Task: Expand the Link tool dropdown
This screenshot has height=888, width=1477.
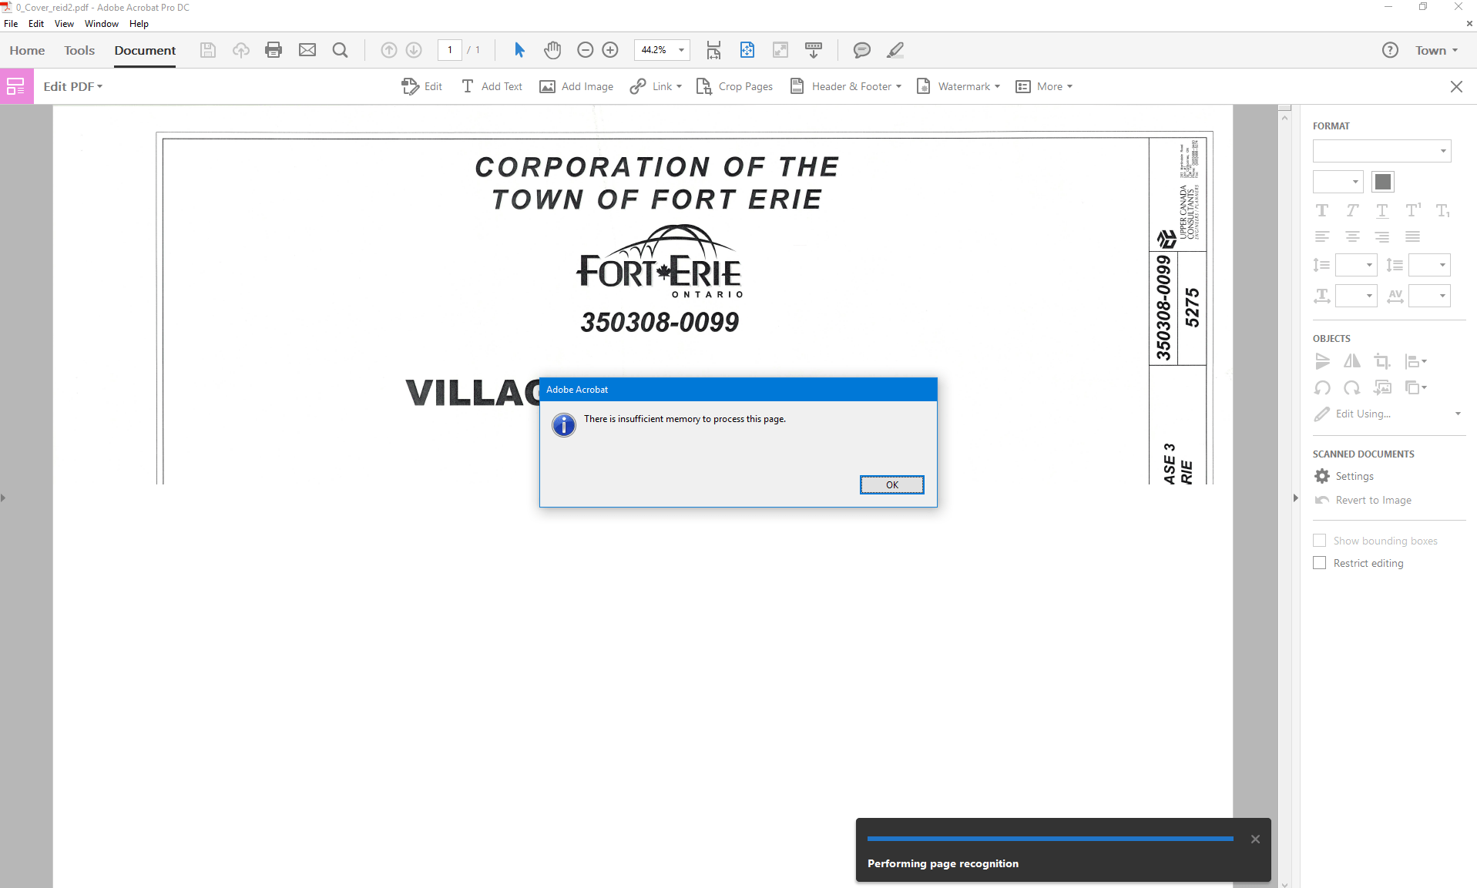Action: 655,86
